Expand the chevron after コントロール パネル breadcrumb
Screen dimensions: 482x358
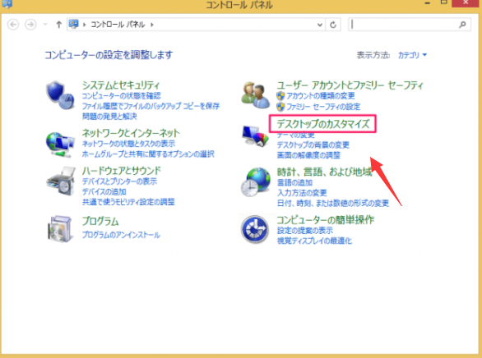[152, 25]
